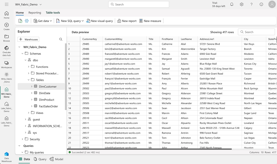The image size is (277, 164).
Task: Expand the Functions folder
Action: [x=29, y=67]
